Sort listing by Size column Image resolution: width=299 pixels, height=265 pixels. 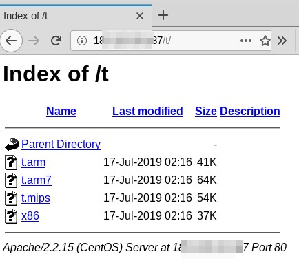206,112
